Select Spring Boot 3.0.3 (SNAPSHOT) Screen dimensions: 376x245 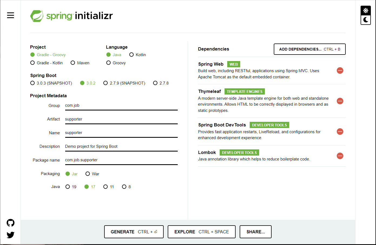click(x=51, y=83)
